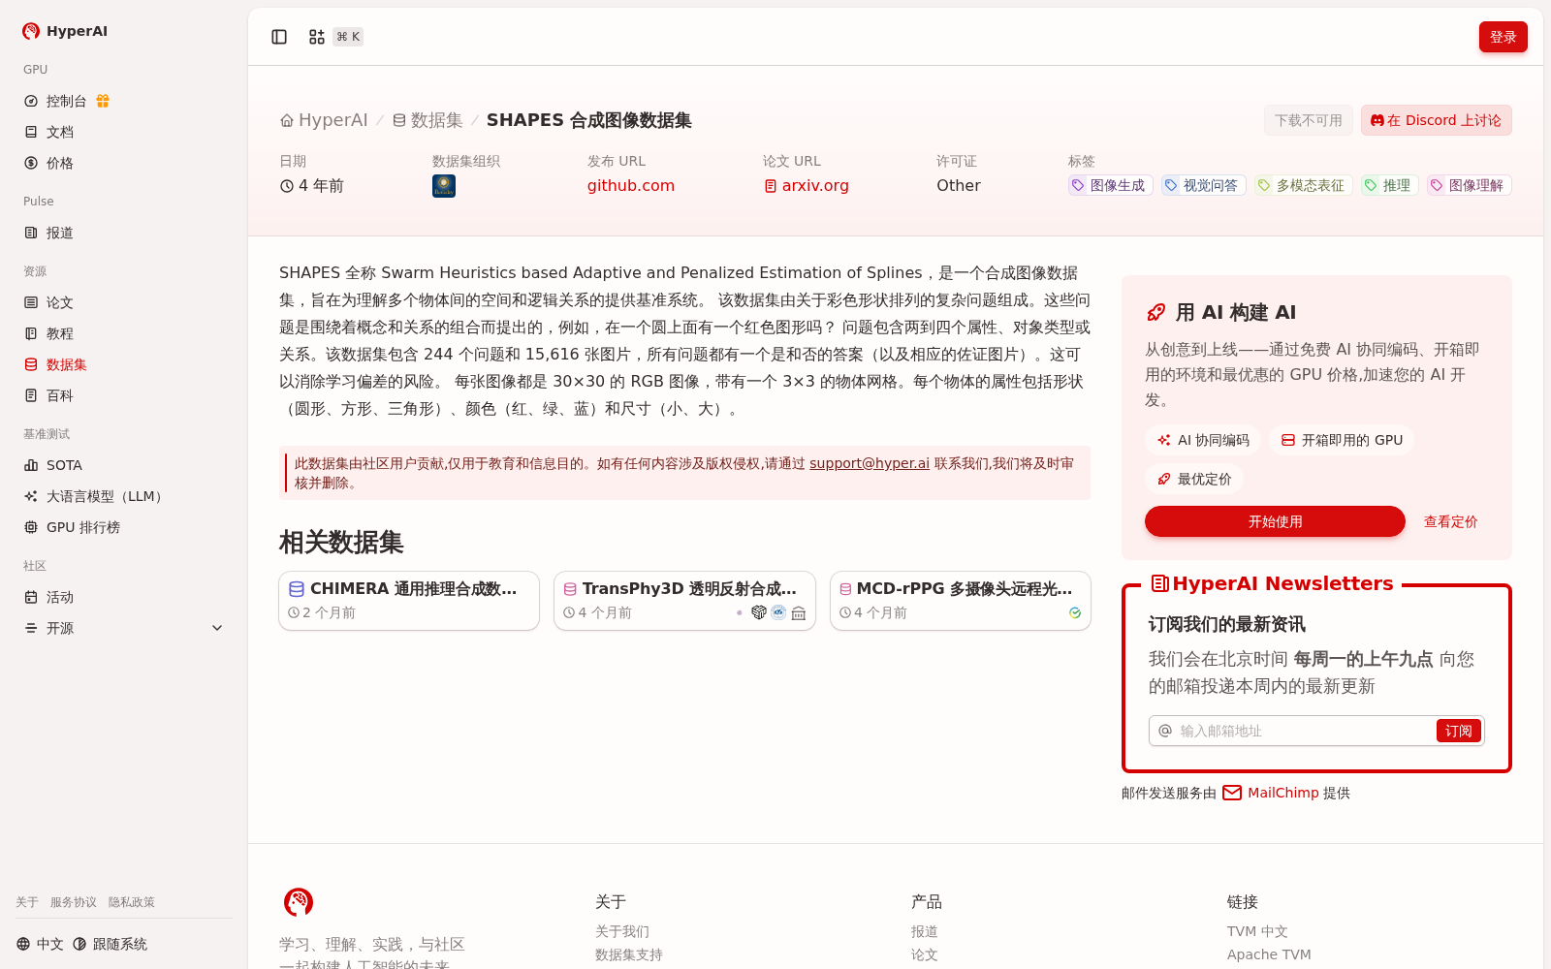Open 教程 sidebar item
Image resolution: width=1551 pixels, height=969 pixels.
tap(124, 333)
